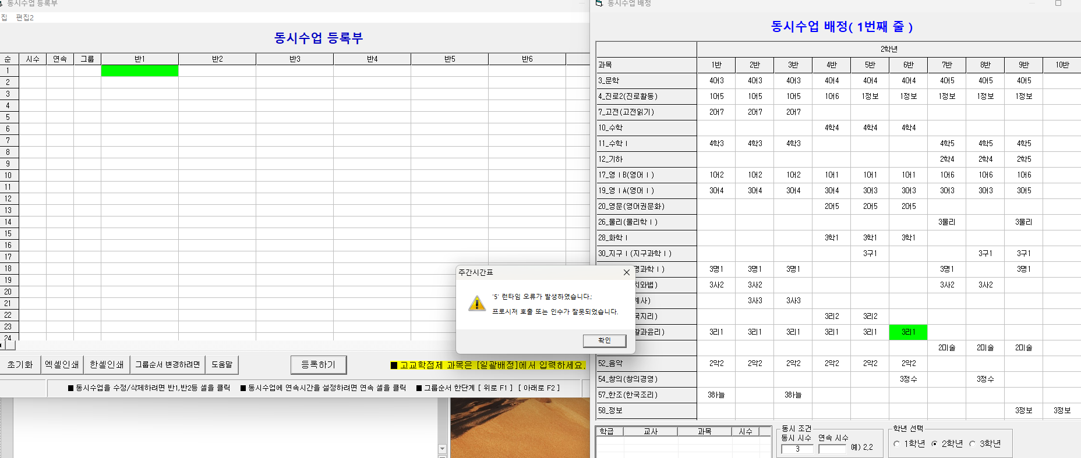This screenshot has width=1081, height=458.
Task: Open 도움말 help button
Action: [222, 365]
